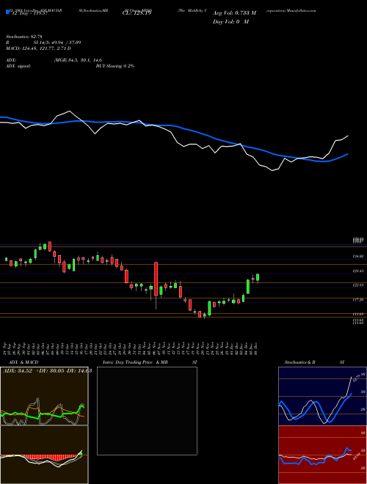Click the 'Avg Vol: 0.733 M' text

point(234,13)
